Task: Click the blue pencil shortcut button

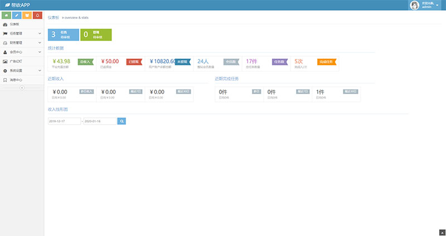Action: pos(17,15)
